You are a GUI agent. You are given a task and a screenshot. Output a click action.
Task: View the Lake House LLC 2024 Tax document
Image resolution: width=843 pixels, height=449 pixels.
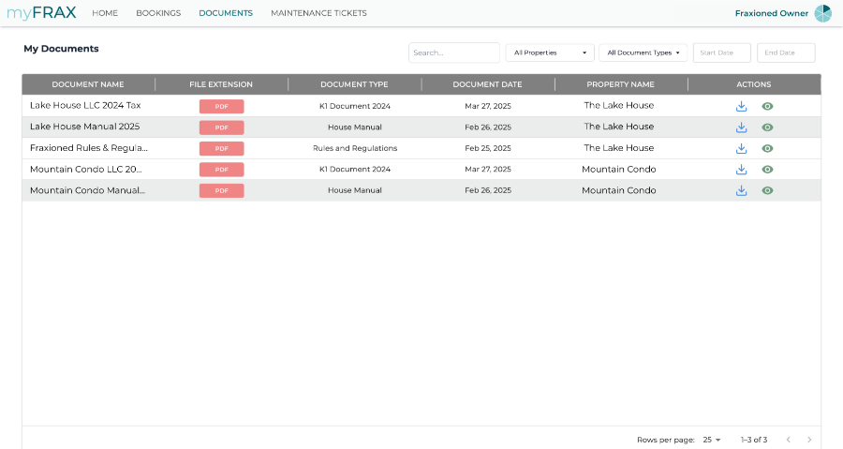[x=767, y=107]
